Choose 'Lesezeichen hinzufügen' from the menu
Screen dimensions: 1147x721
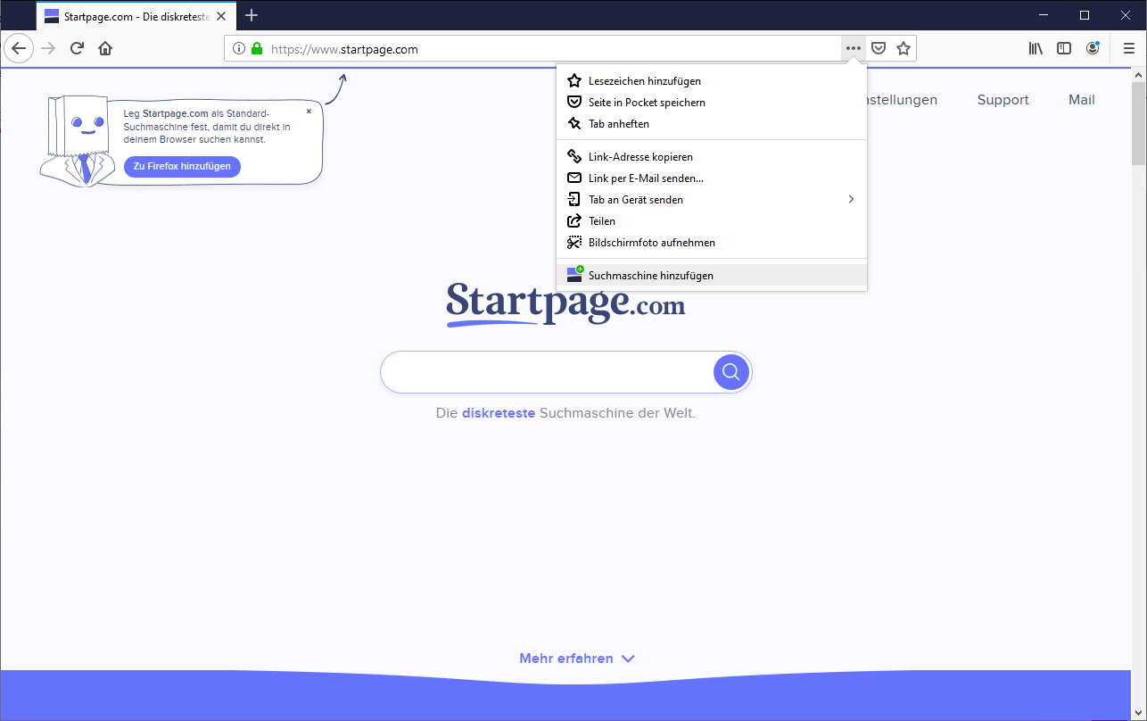point(712,81)
